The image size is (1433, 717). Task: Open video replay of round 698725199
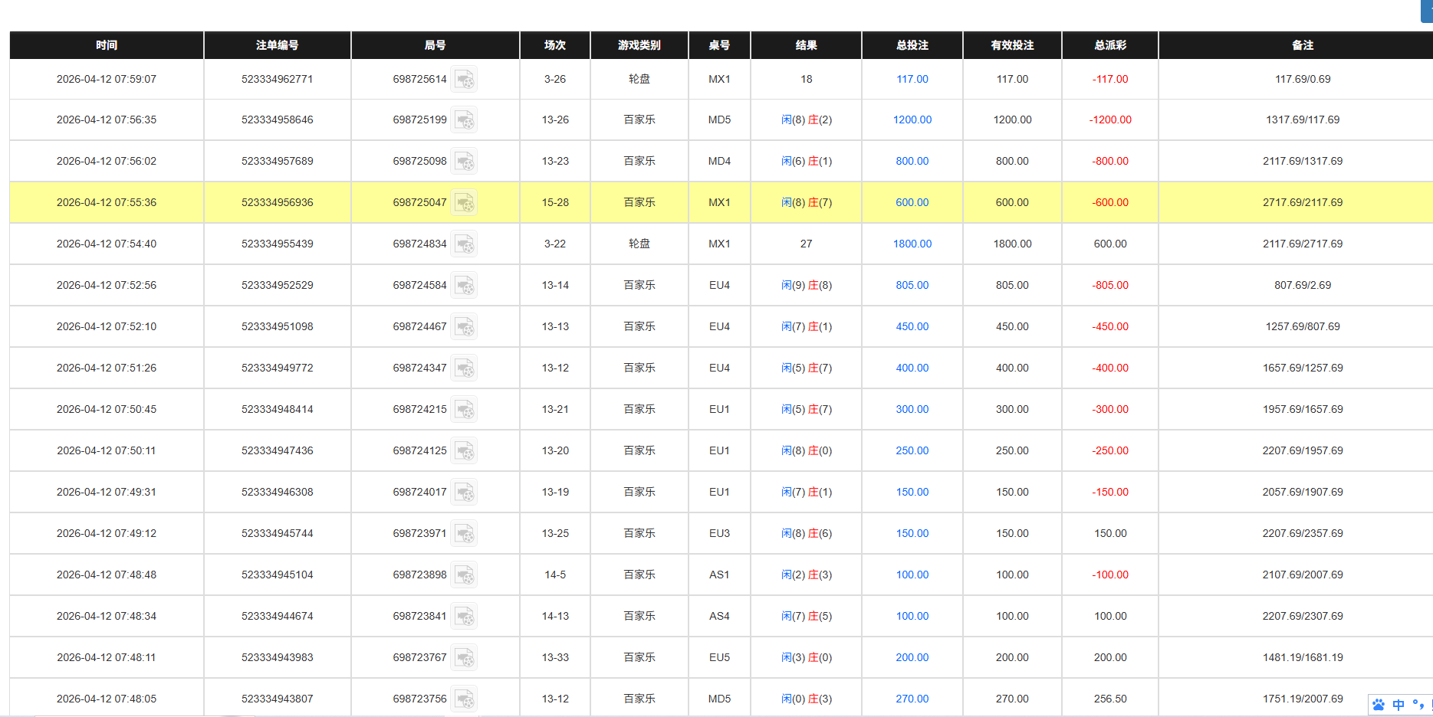pyautogui.click(x=465, y=120)
